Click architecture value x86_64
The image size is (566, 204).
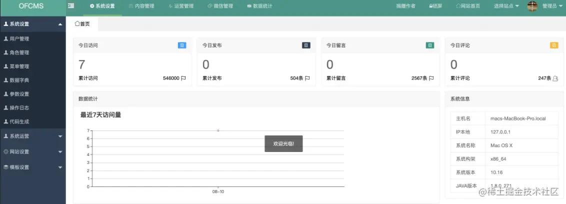point(498,159)
